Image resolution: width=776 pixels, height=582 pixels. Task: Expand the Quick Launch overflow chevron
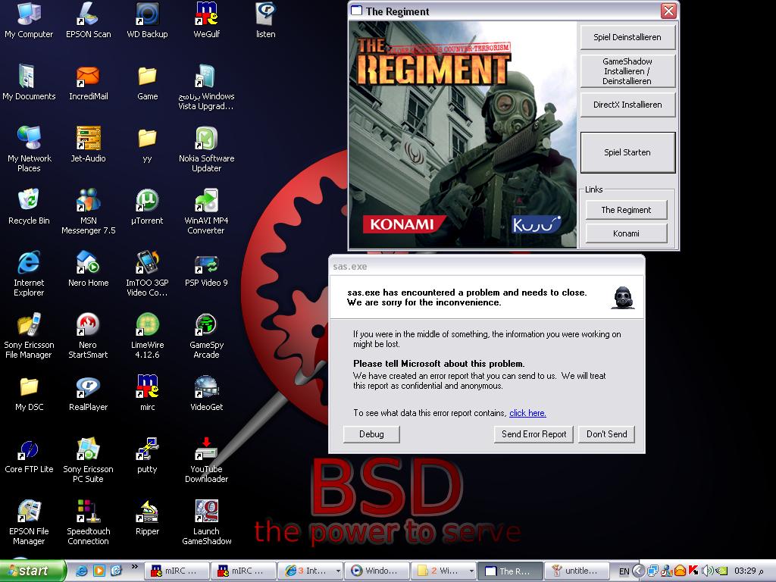(135, 567)
